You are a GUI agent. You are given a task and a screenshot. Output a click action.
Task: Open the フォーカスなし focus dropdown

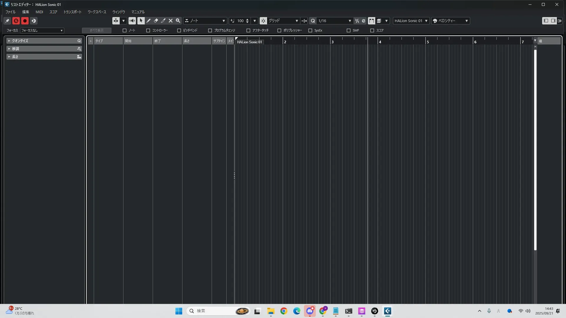tap(42, 30)
